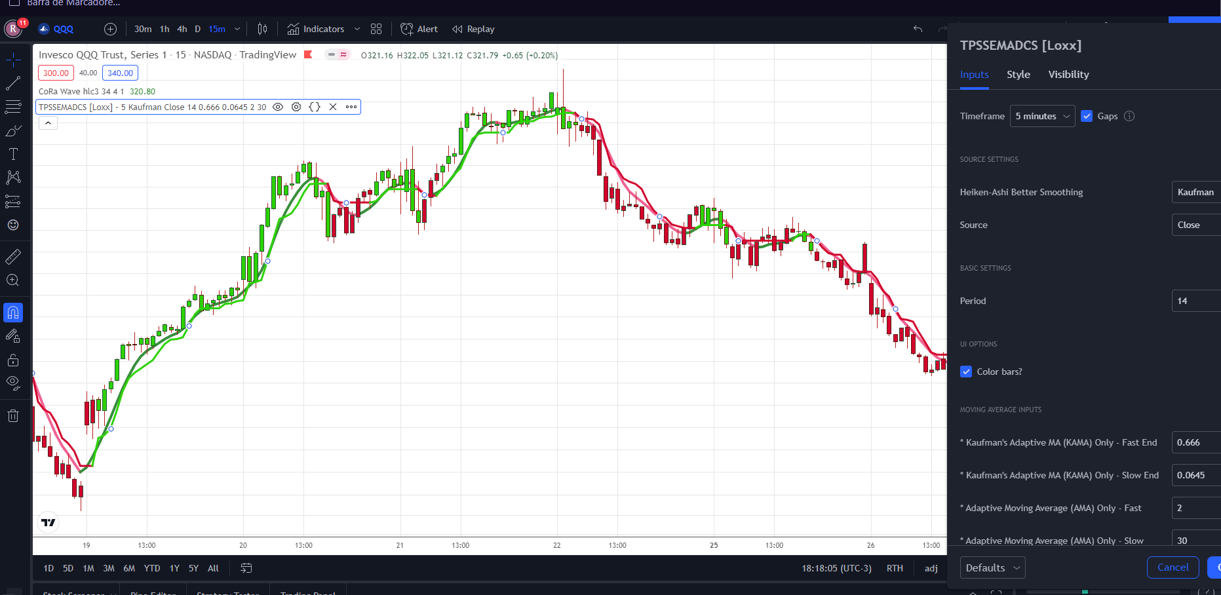Click the 18:18:05 (UTC-3) clock
Viewport: 1221px width, 595px height.
click(x=837, y=568)
